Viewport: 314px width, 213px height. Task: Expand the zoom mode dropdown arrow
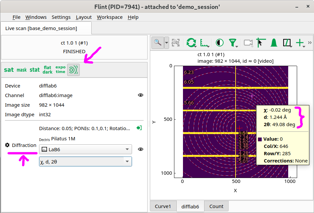click(x=166, y=43)
